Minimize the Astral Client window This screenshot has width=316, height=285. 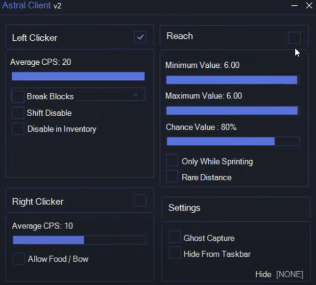pyautogui.click(x=294, y=6)
